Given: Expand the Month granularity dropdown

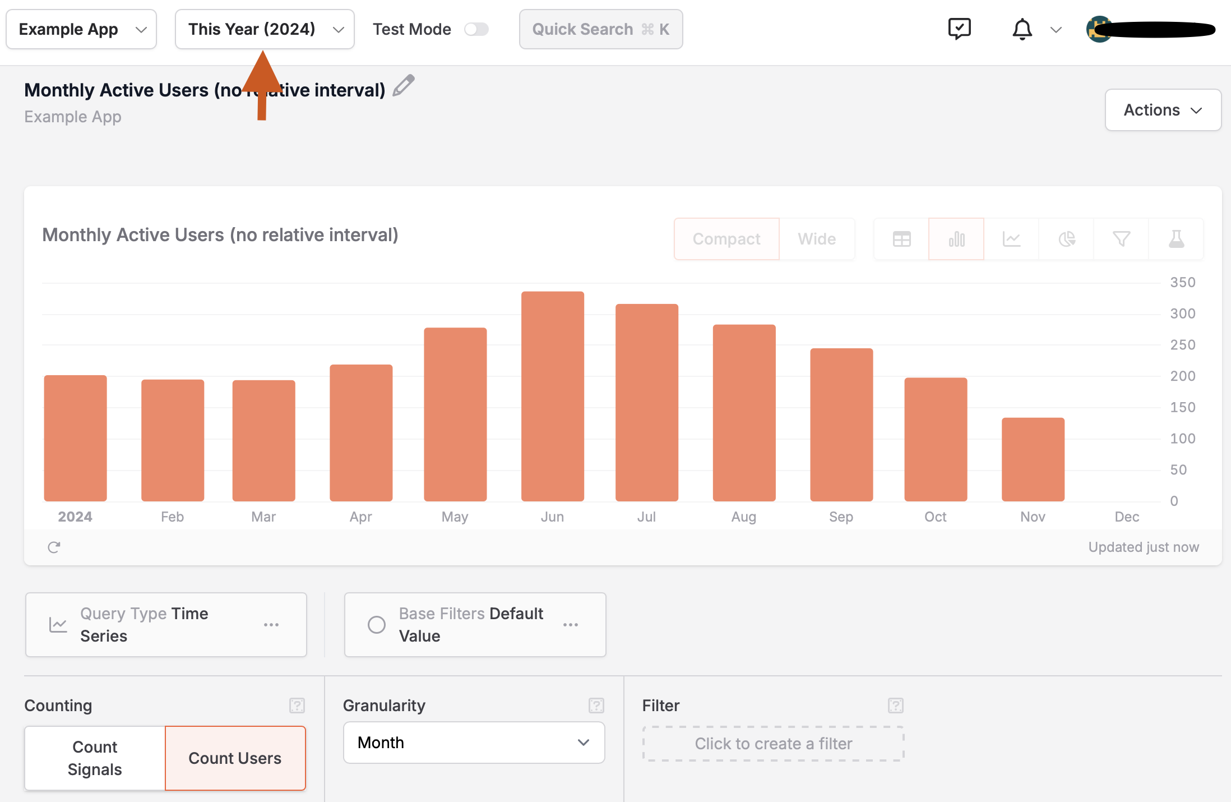Looking at the screenshot, I should coord(474,743).
